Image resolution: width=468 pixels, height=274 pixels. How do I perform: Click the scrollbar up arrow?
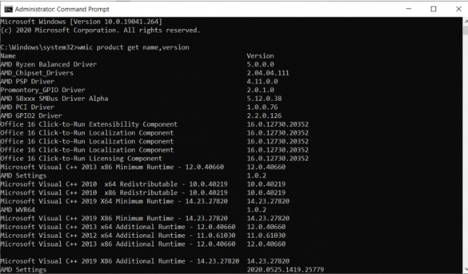pyautogui.click(x=466, y=22)
